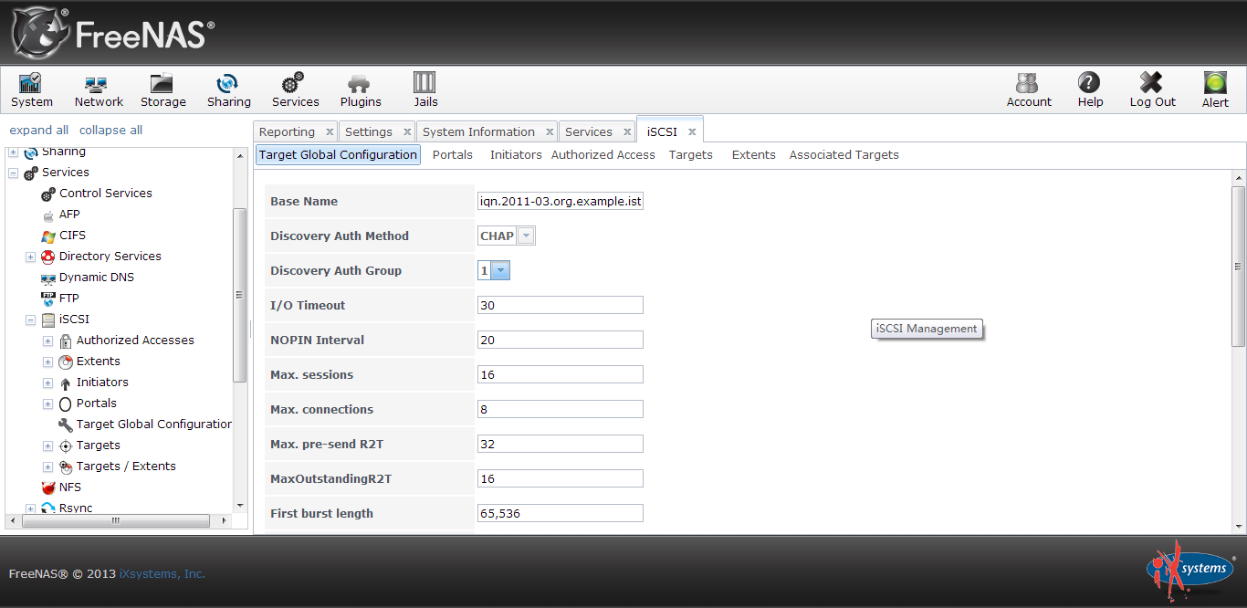Select the Authorized Access sub-tab
Screen dimensions: 1247x608
tap(603, 155)
